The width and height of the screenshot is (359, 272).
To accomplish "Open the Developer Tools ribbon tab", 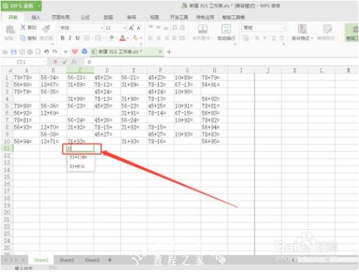I will (x=179, y=17).
